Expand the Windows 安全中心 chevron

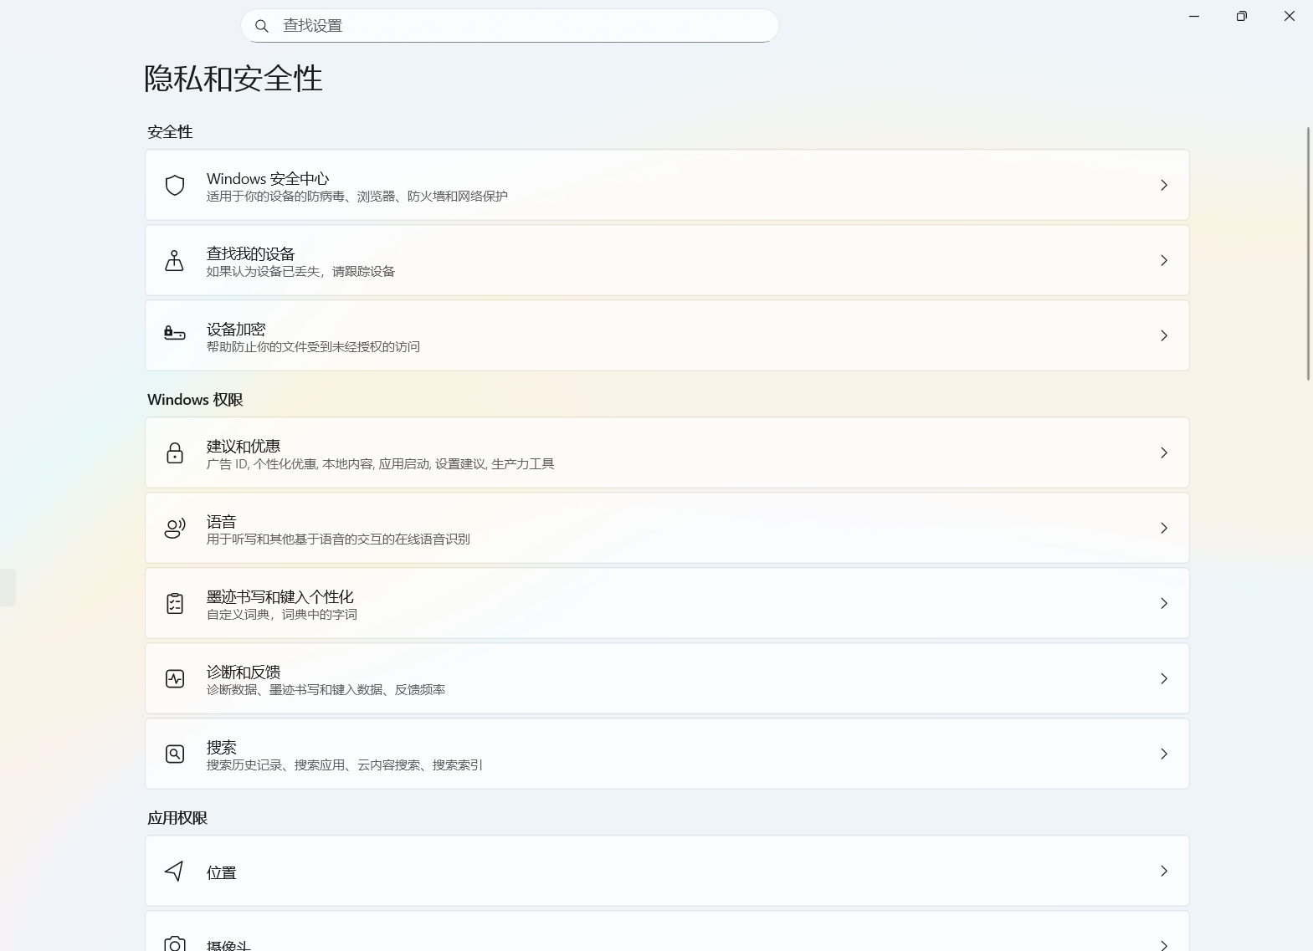click(x=1164, y=185)
